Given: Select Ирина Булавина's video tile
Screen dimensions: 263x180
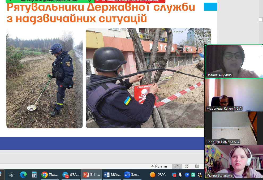Looking at the screenshot, I should tap(234, 162).
